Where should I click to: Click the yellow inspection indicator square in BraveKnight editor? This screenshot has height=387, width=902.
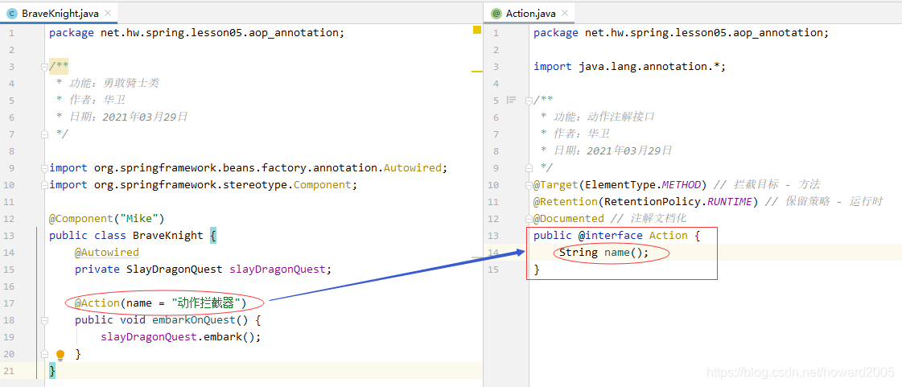tap(477, 30)
